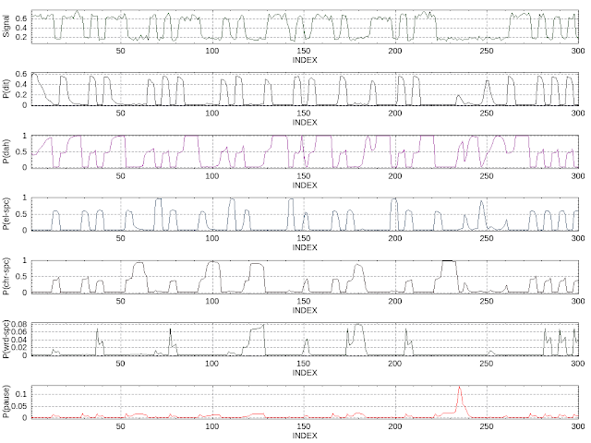This screenshot has width=591, height=443.
Task: Select the INDEX label below the P(wrd-spc) plot
Action: (305, 373)
